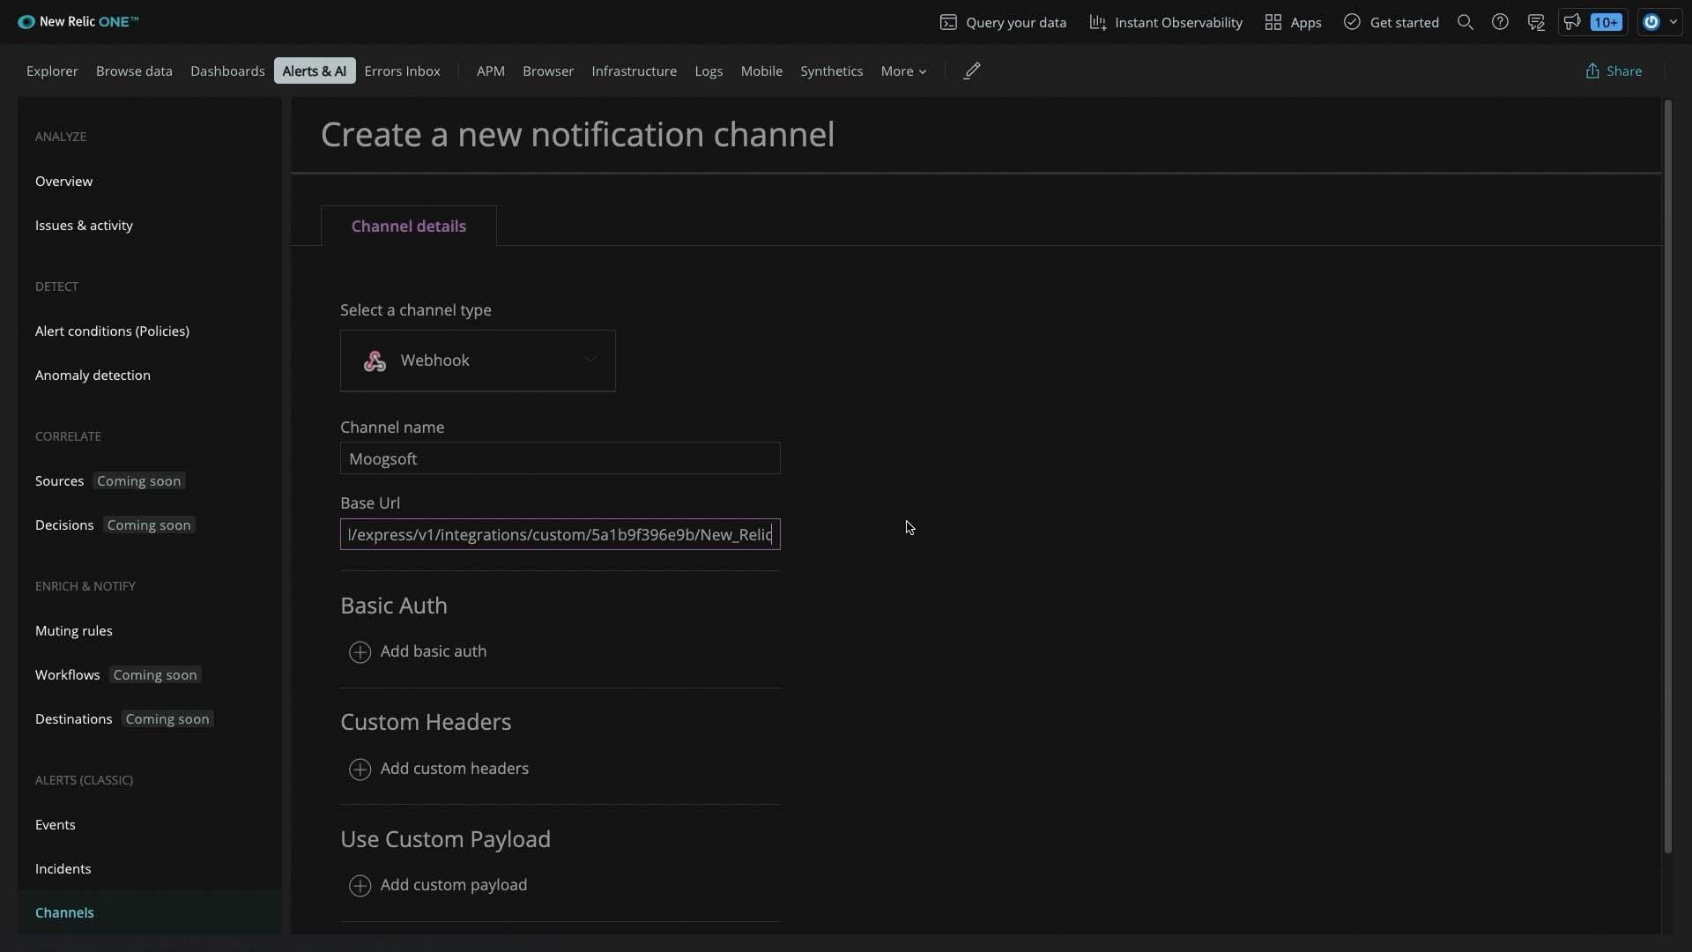Open Browse data
The image size is (1692, 952).
[134, 71]
